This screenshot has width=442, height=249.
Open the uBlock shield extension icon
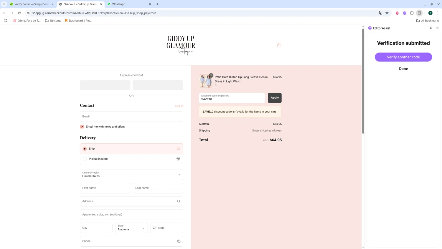[397, 13]
